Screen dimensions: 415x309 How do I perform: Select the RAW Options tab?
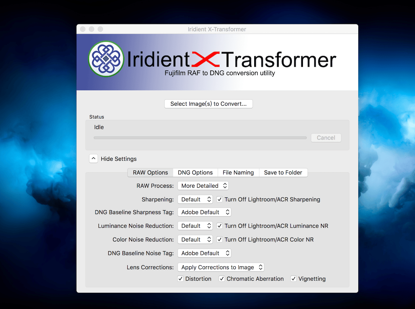pyautogui.click(x=150, y=173)
